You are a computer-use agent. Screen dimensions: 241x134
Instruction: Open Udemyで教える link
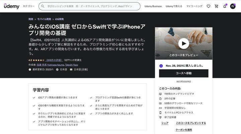pyautogui.click(x=174, y=6)
